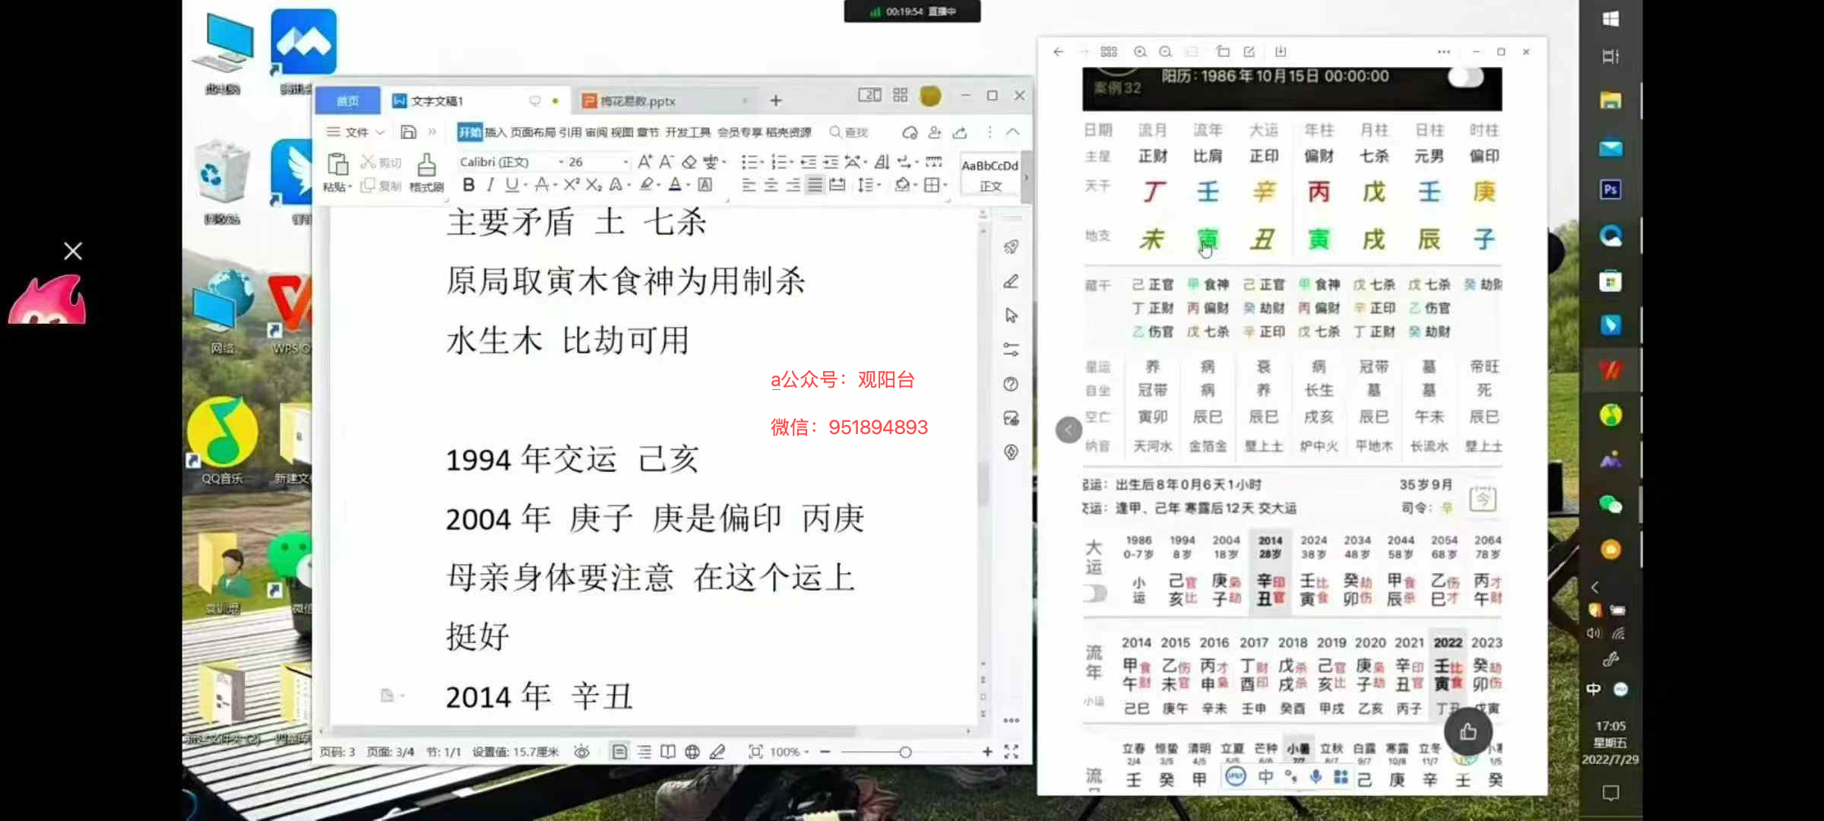The width and height of the screenshot is (1824, 821).
Task: Click the 查找 search button
Action: point(848,132)
